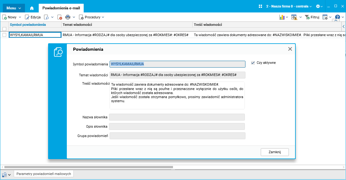Tick the WYSYLKAMAILRMUA row checkbox
Viewport: 346px width, 180px height.
4,35
